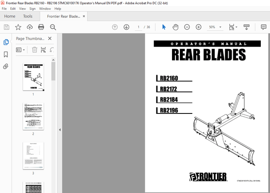270x193 pixels.
Task: Click the Frontier logo on page
Action: (x=208, y=177)
